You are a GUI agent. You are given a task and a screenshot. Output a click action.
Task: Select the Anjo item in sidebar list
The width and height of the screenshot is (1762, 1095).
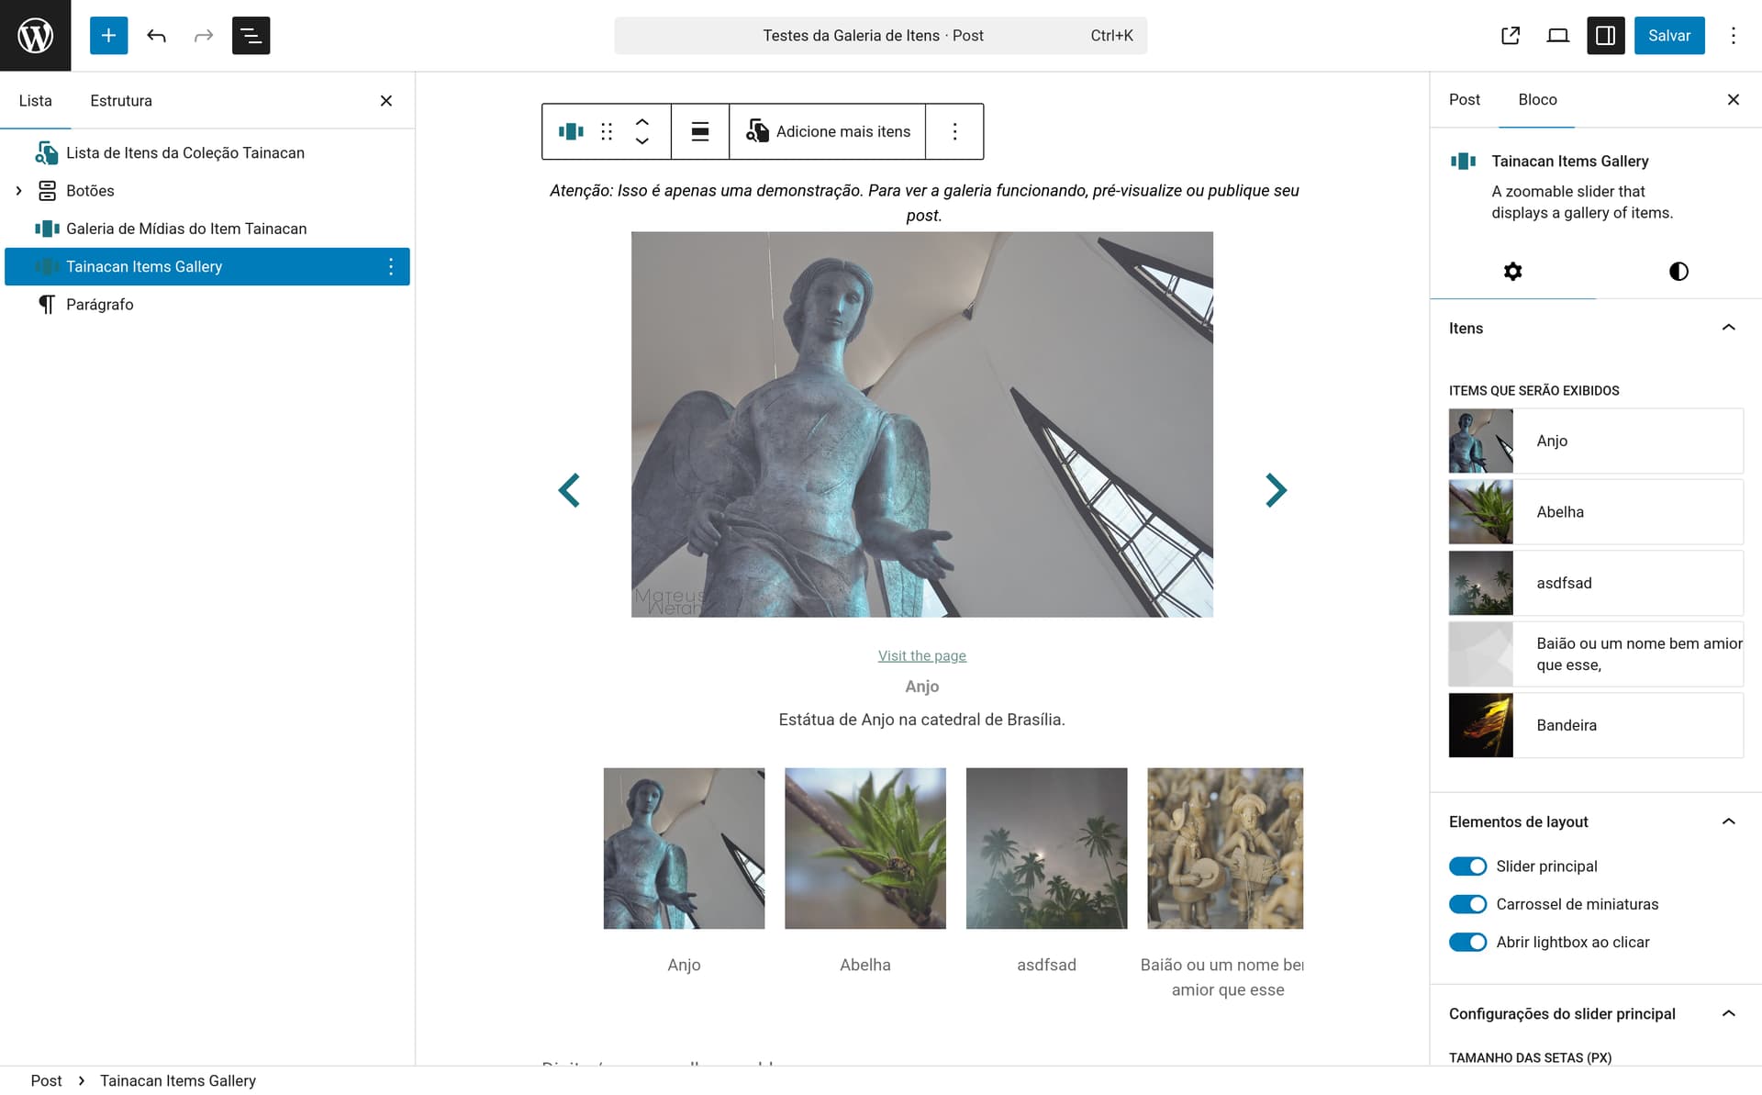1595,441
